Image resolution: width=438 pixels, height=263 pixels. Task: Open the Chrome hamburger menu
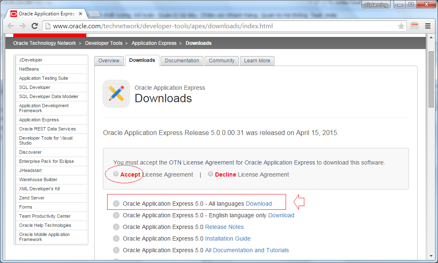428,26
